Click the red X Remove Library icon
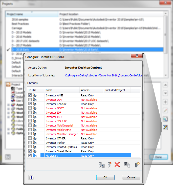 coord(117,165)
